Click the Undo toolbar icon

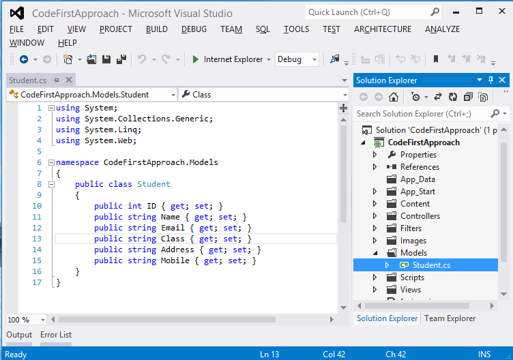tap(141, 59)
